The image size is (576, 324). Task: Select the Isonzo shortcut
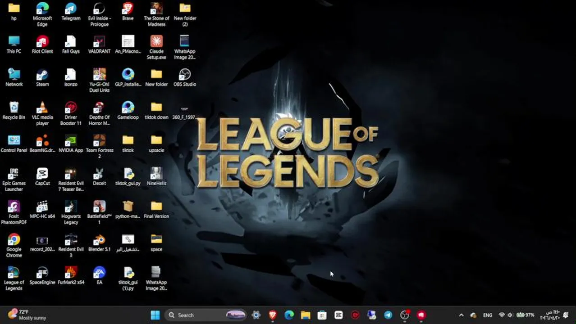point(71,77)
